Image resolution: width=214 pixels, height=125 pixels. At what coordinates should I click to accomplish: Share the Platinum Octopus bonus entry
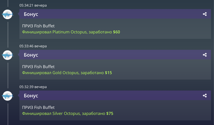[205, 14]
